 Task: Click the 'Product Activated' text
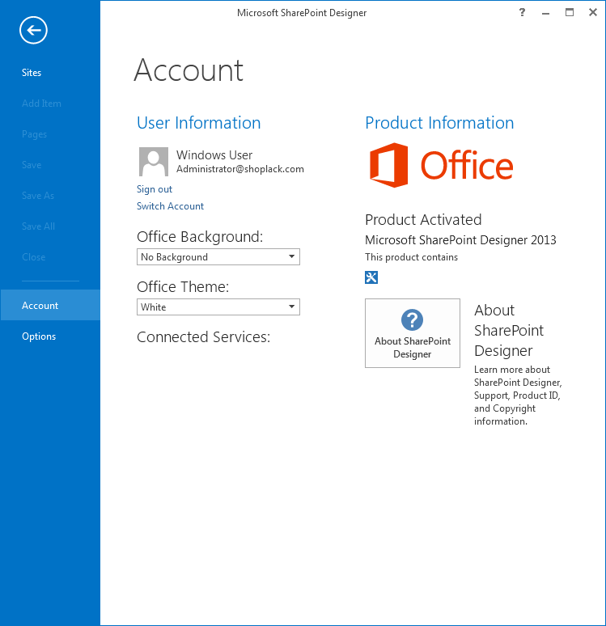[x=423, y=219]
